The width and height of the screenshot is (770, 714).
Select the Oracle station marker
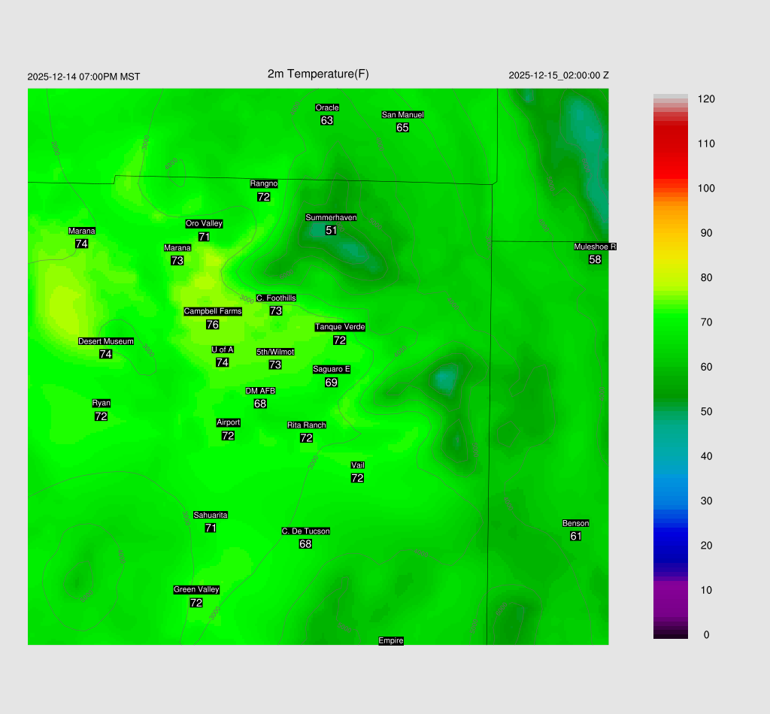coord(326,108)
